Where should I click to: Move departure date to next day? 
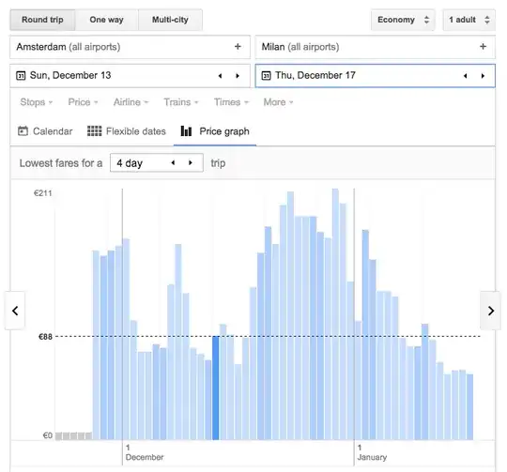coord(238,76)
